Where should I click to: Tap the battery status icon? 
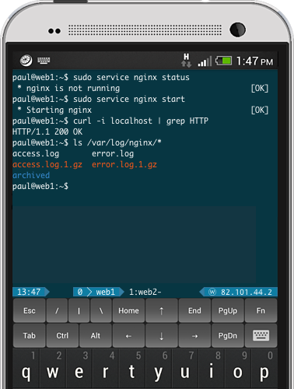[x=224, y=61]
